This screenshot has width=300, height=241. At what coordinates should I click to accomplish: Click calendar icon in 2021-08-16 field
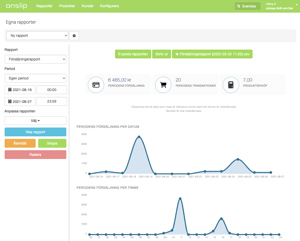point(10,90)
